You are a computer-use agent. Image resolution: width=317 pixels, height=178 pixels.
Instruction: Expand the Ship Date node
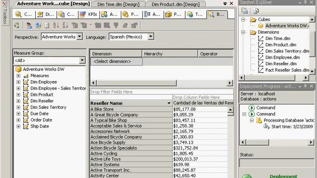pyautogui.click(x=18, y=127)
